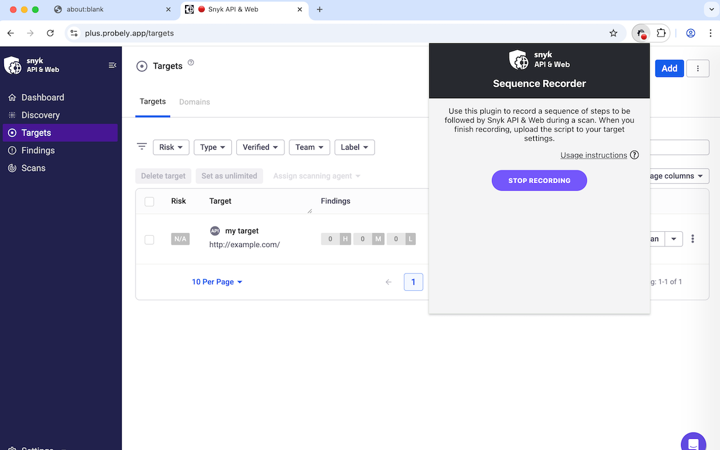Click the Delete target button

tap(163, 176)
